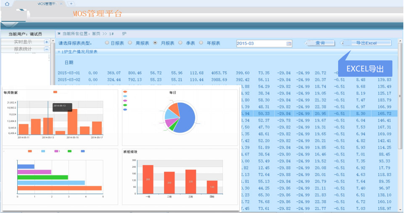Screen dimensions: 405x213
Task: Click the 2015-03 date input field
Action: click(x=260, y=44)
